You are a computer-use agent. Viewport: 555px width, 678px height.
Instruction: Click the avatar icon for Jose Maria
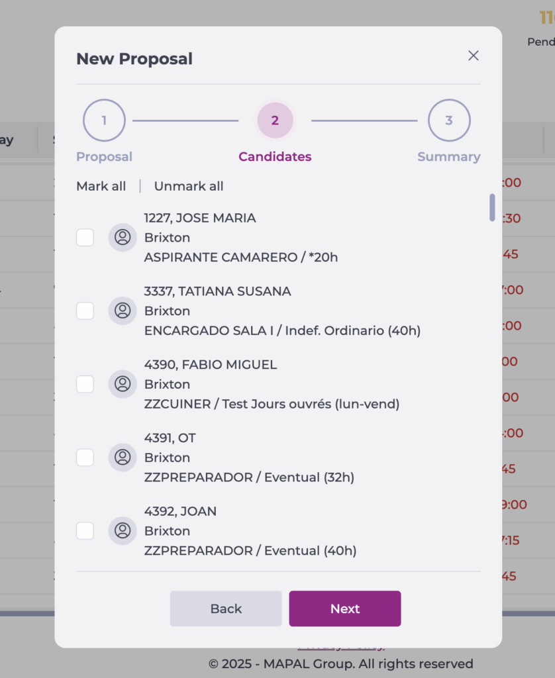pyautogui.click(x=123, y=237)
